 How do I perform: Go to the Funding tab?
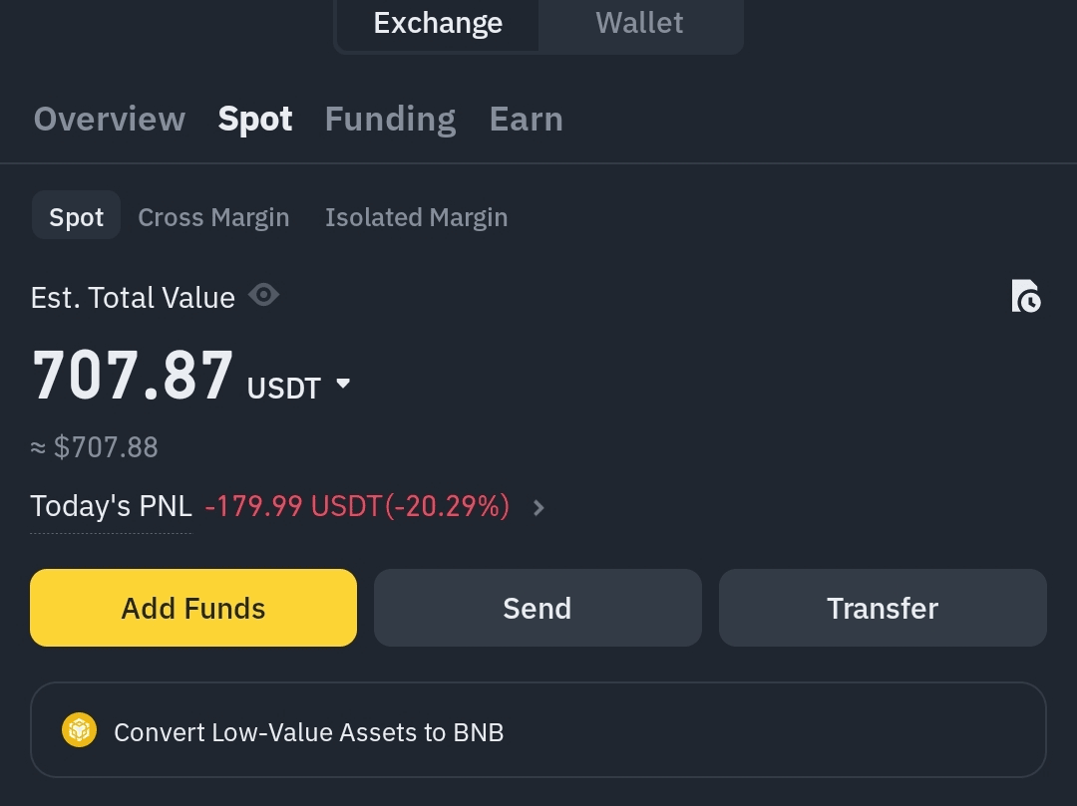390,120
